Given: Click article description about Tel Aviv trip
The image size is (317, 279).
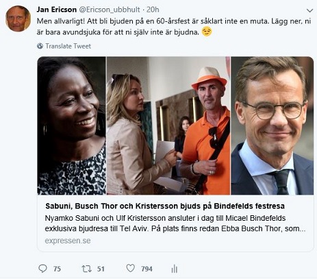Looking at the screenshot, I should point(175,223).
